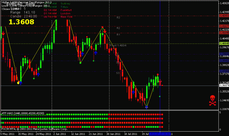Click the Candle 23:46:06 countdown text

pos(23,16)
